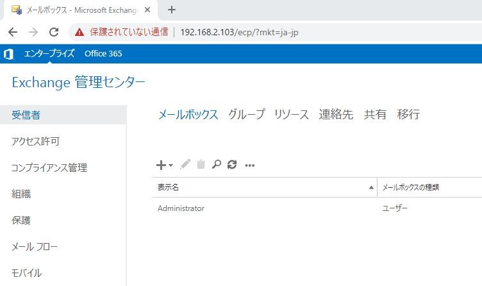This screenshot has width=482, height=286.
Task: Select the Administrator mailbox row
Action: pos(317,208)
